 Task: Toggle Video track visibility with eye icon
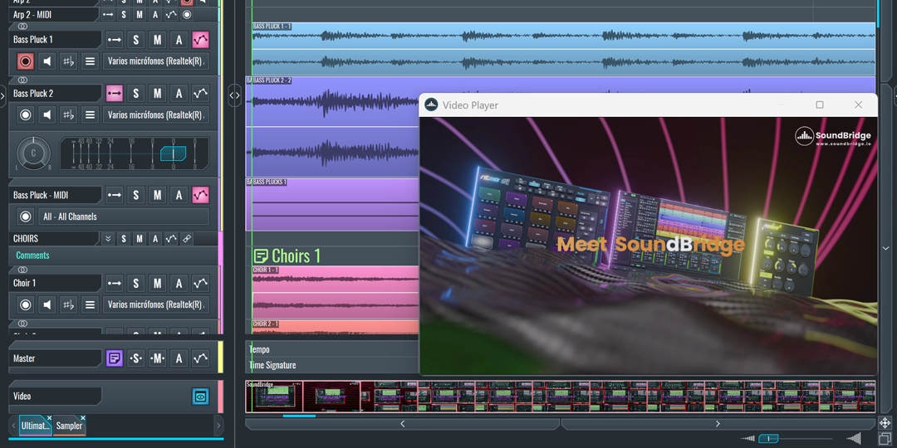pyautogui.click(x=200, y=396)
